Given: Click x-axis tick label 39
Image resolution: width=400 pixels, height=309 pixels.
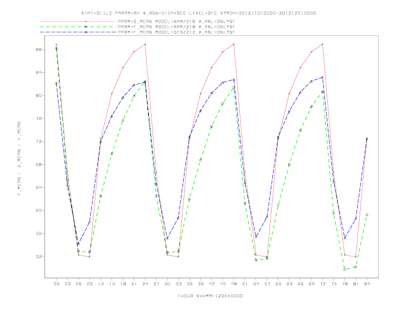Looking at the screenshot, I should [x=201, y=284].
